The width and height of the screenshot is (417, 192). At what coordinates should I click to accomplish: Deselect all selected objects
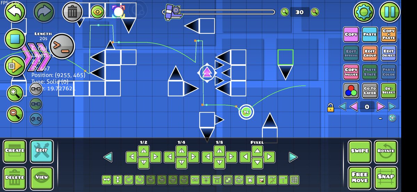pos(389,90)
